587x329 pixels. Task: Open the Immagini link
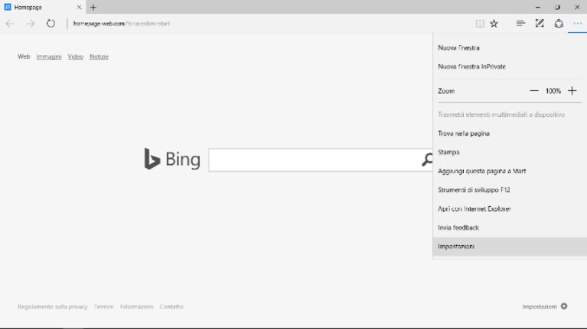coord(49,56)
